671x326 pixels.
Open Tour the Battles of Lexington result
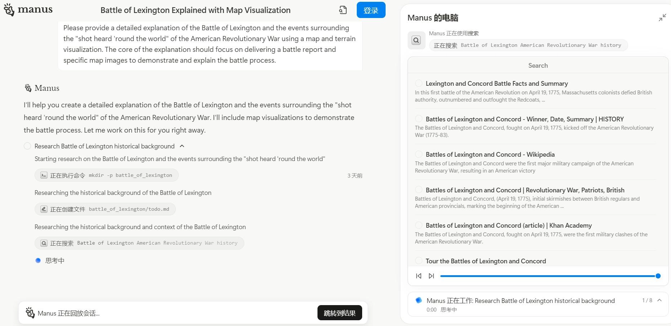click(486, 261)
